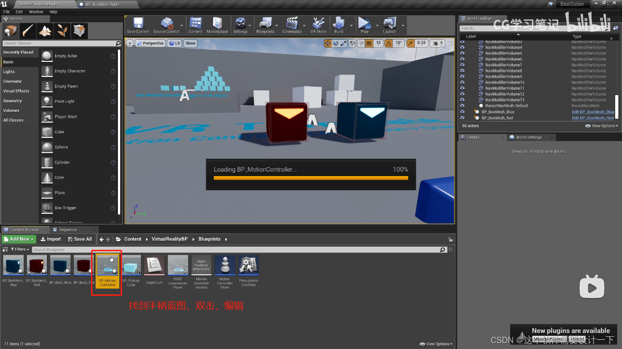Open Content Browser View Options dropdown
This screenshot has width=622, height=349.
pyautogui.click(x=436, y=344)
